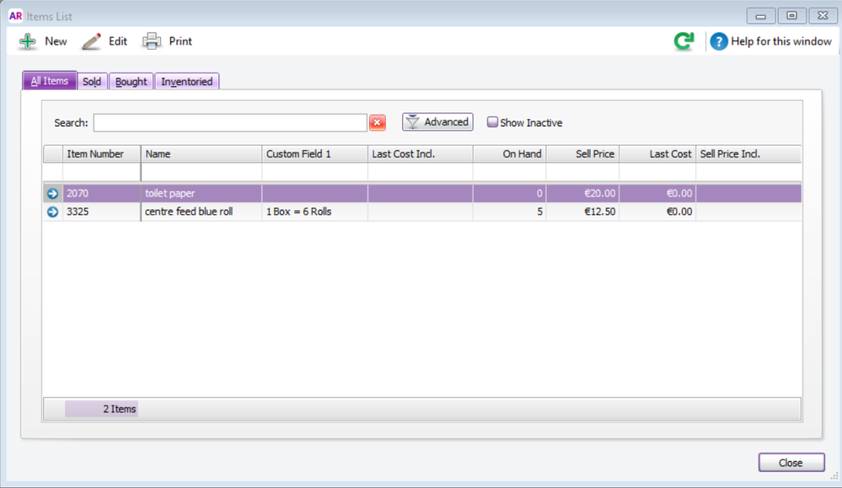Open item 3325 via blue arrow icon
This screenshot has width=842, height=488.
click(x=52, y=212)
